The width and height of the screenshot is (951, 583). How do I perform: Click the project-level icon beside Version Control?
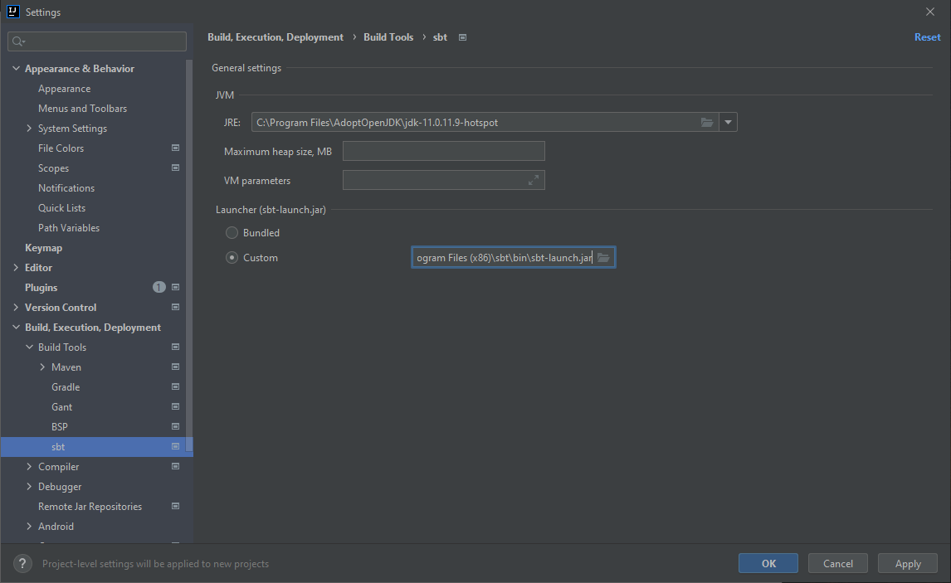(x=175, y=307)
